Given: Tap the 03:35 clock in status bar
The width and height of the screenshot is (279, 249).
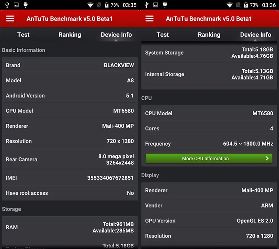Looking at the screenshot, I should (129, 5).
